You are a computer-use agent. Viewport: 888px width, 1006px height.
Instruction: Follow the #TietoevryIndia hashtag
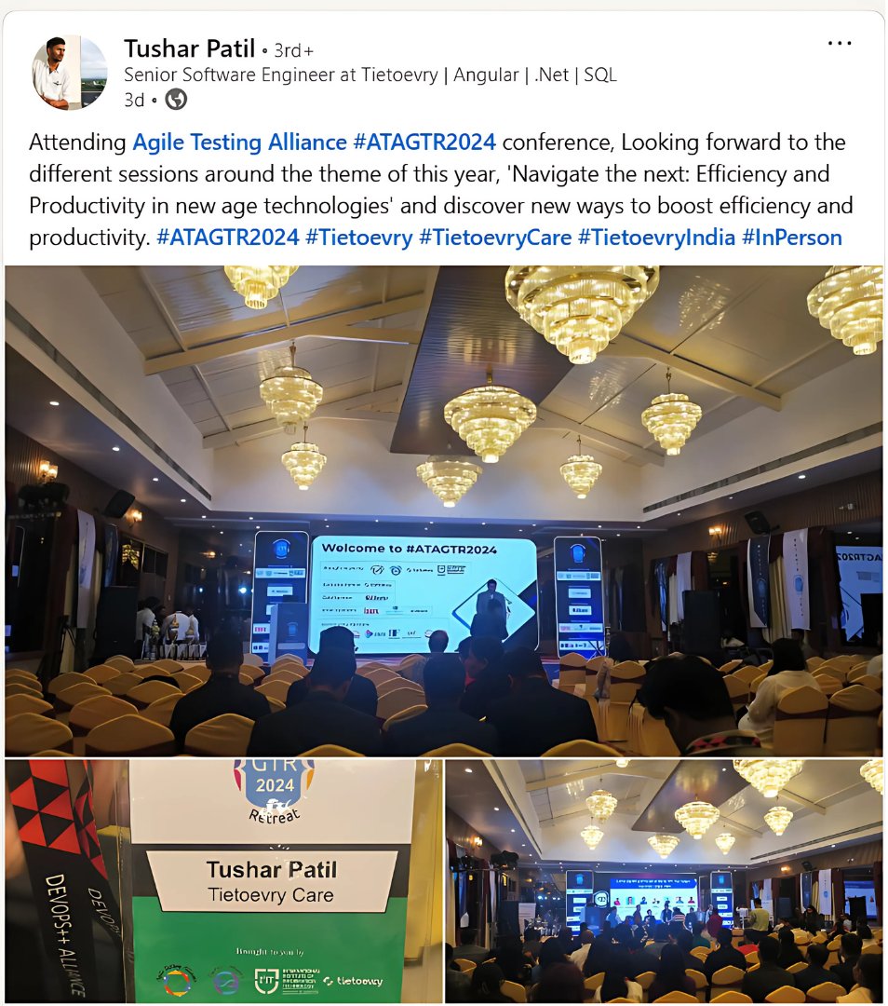pos(656,238)
